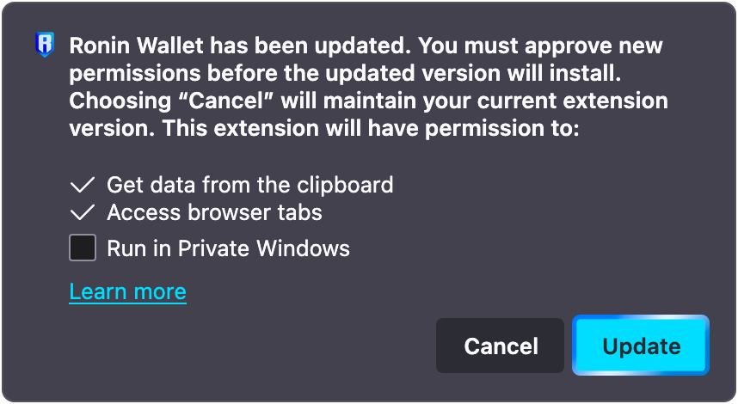Image resolution: width=738 pixels, height=404 pixels.
Task: Dismiss the dialog with the dark Cancel button
Action: (500, 346)
